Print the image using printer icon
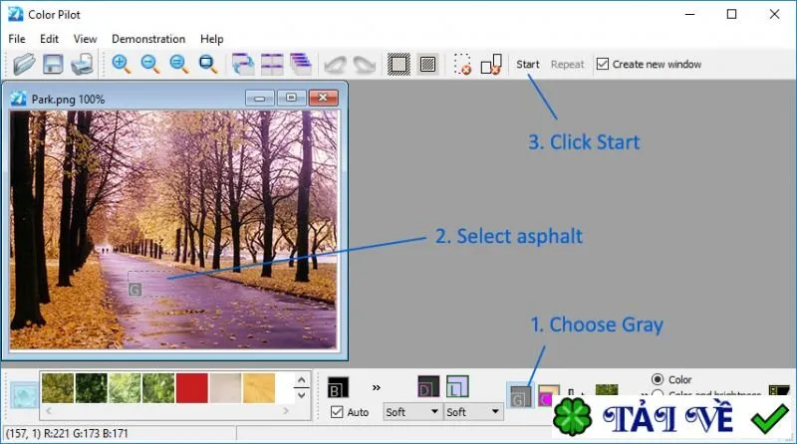Viewport: 797px width, 444px height. click(x=82, y=65)
